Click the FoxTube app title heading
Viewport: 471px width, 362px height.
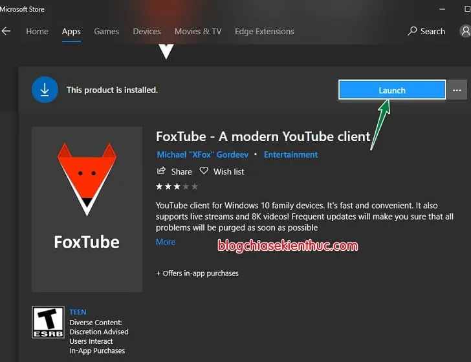coord(263,136)
